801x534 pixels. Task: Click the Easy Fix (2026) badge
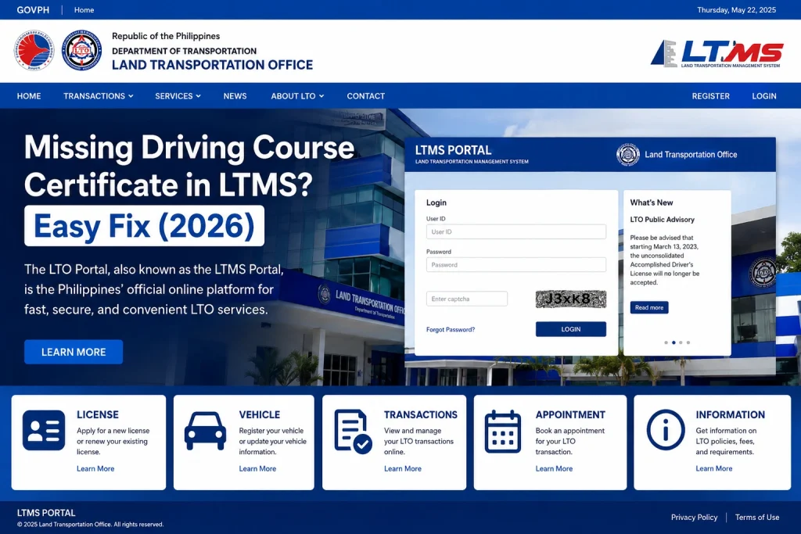(144, 226)
